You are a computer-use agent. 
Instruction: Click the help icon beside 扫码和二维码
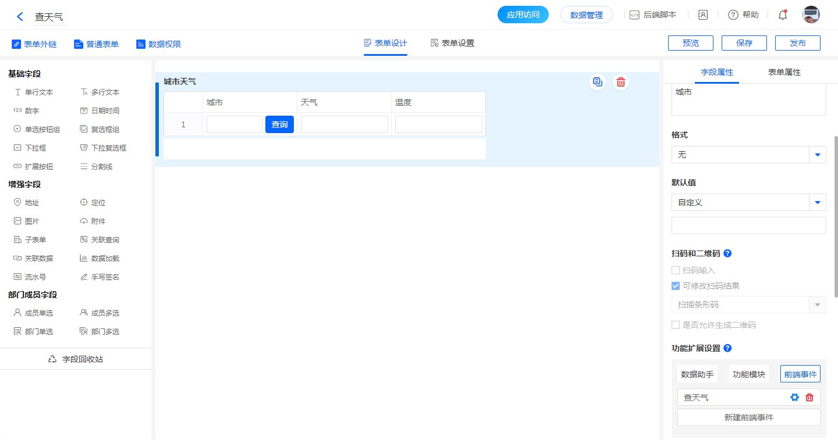click(727, 253)
